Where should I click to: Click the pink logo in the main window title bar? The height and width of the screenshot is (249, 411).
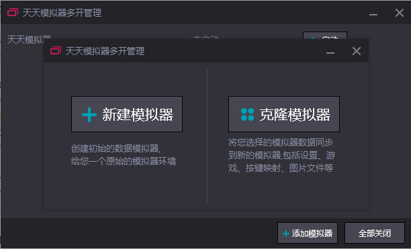coord(13,12)
